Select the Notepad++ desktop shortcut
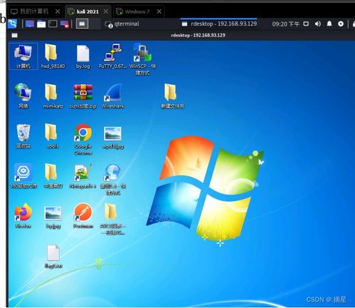Viewport: 355px width, 308px height. point(83,176)
